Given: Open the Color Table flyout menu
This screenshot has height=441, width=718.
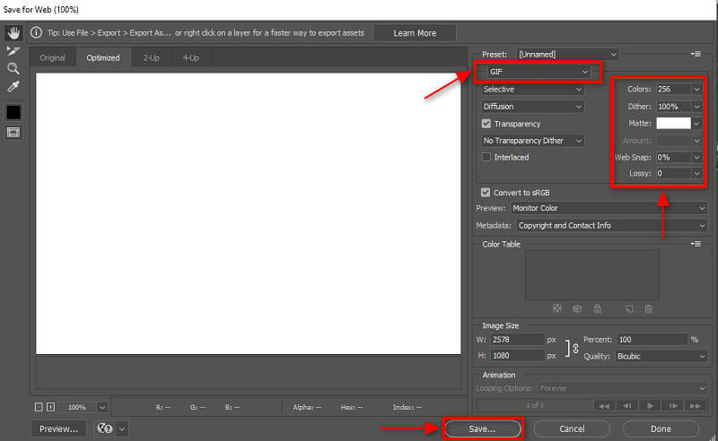Looking at the screenshot, I should pyautogui.click(x=696, y=244).
